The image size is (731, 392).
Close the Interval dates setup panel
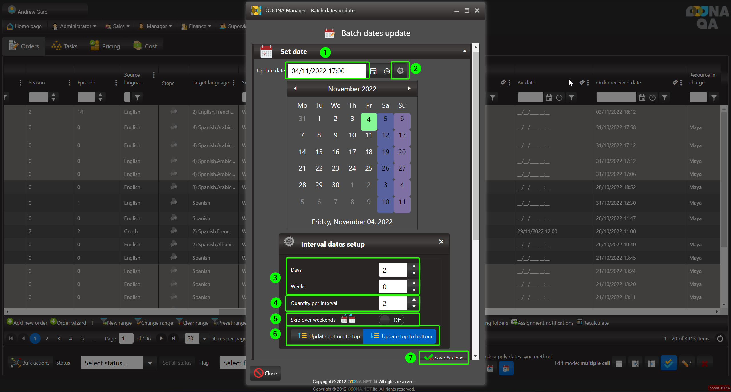click(441, 242)
